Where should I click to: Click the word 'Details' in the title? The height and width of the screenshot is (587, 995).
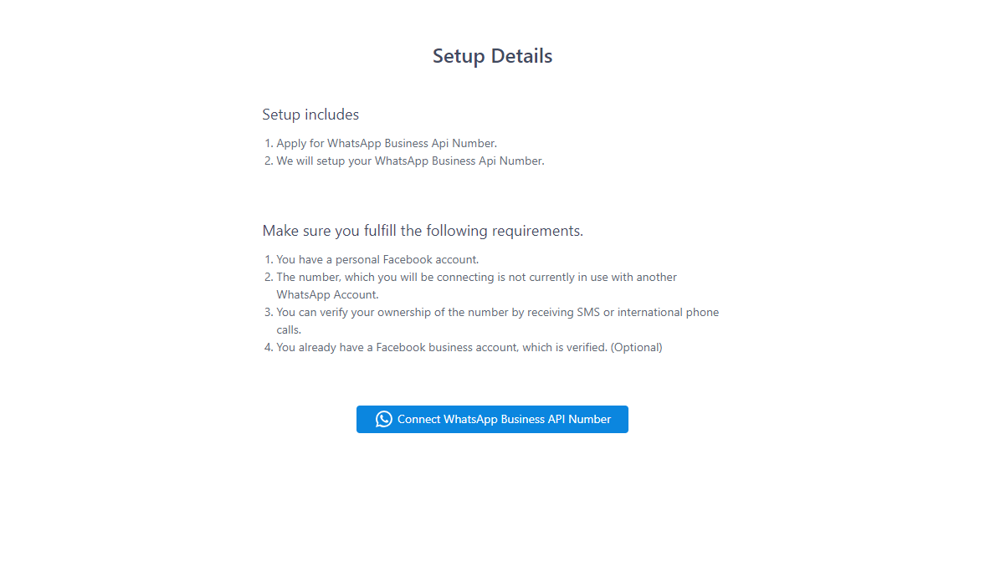[521, 56]
